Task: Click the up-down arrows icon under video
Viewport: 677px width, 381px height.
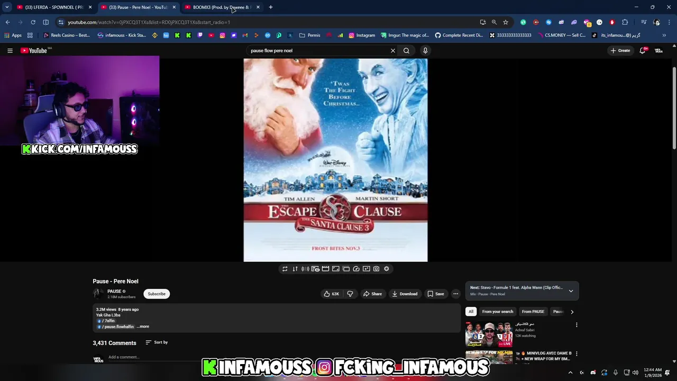Action: pyautogui.click(x=295, y=269)
